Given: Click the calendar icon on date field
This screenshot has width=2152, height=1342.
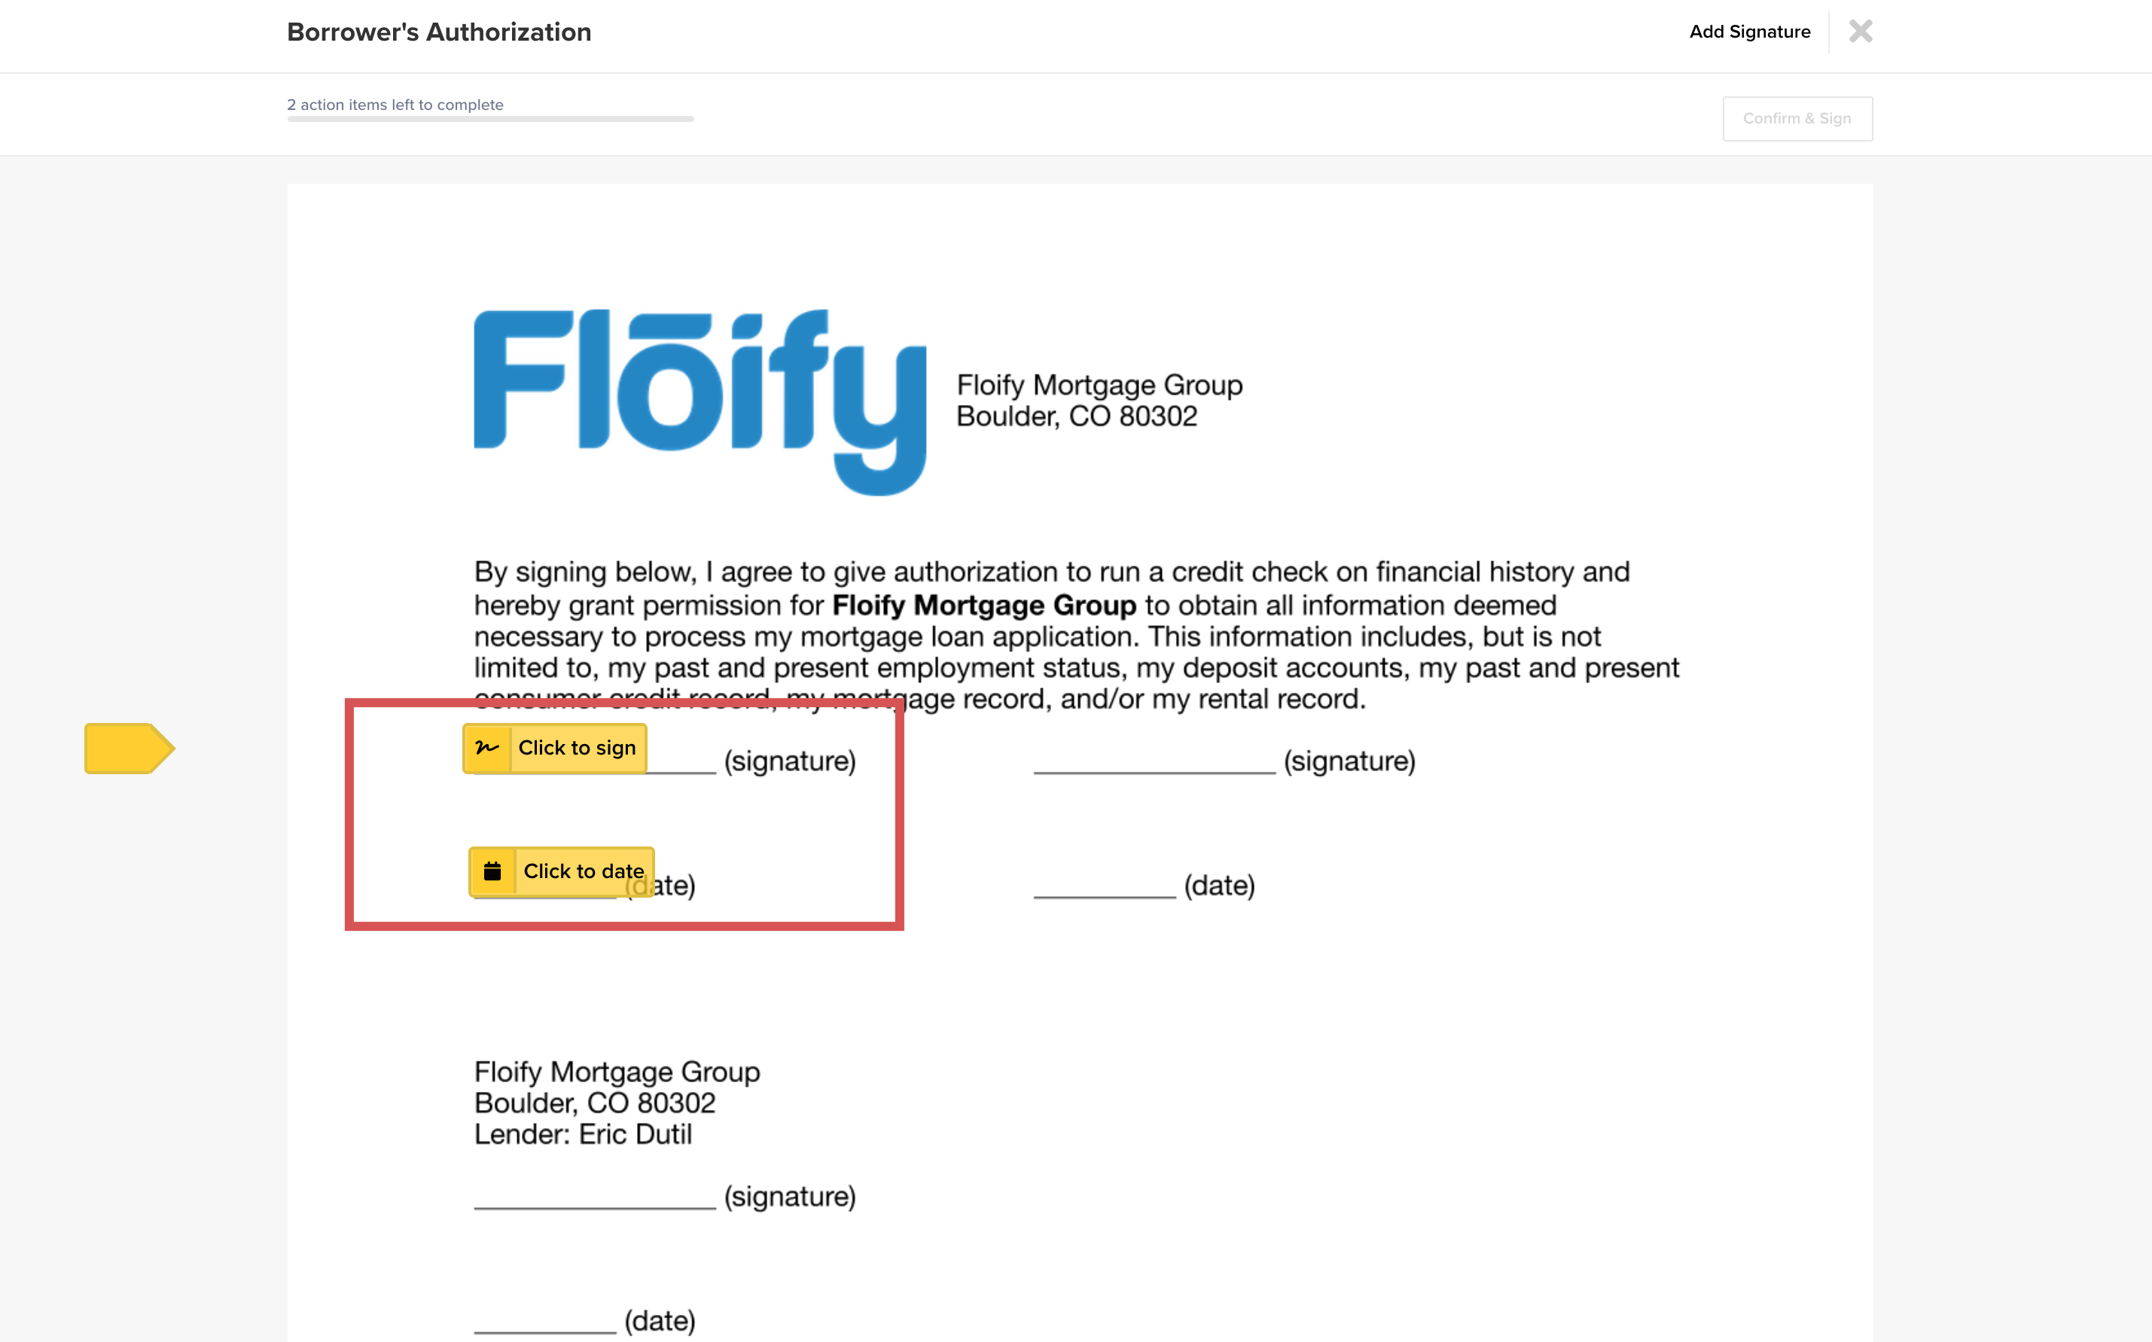Looking at the screenshot, I should coord(492,871).
